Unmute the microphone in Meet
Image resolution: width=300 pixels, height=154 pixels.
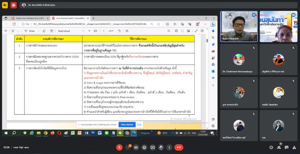[x=119, y=148]
